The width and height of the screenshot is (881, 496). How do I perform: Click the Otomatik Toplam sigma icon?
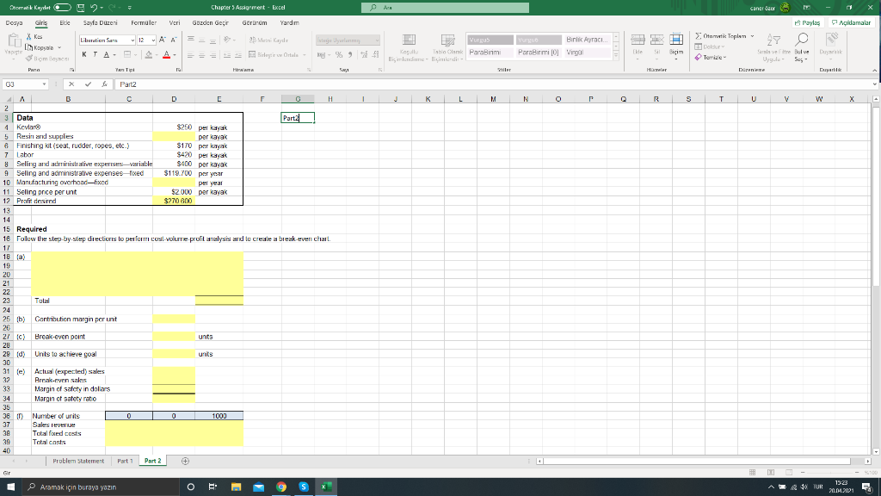(699, 36)
